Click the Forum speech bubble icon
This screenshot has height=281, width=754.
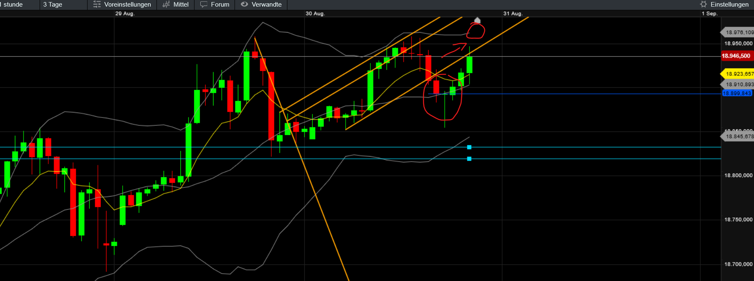tap(204, 5)
